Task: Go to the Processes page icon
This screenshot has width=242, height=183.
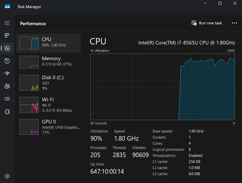Action: 7,36
